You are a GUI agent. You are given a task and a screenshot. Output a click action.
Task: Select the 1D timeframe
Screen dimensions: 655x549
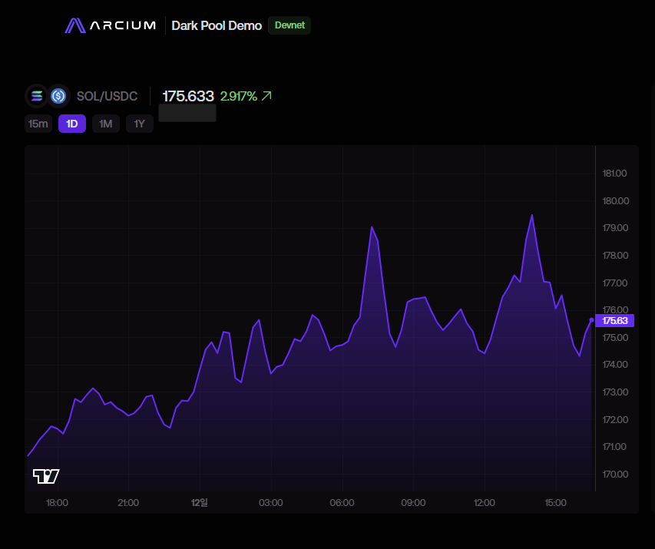pyautogui.click(x=72, y=124)
